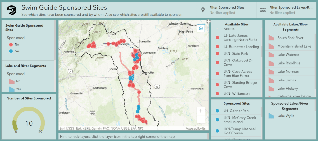Click Asheville label on the map

(69, 52)
